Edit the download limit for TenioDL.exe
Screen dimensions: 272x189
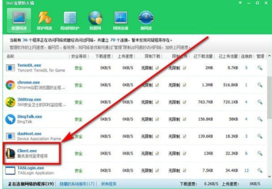(x=157, y=68)
